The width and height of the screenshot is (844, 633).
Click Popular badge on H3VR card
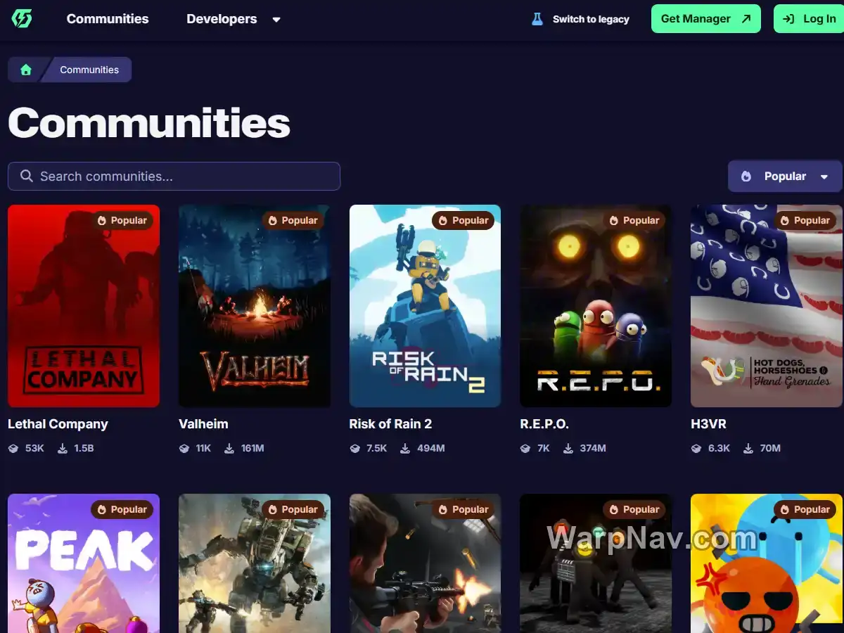(805, 220)
